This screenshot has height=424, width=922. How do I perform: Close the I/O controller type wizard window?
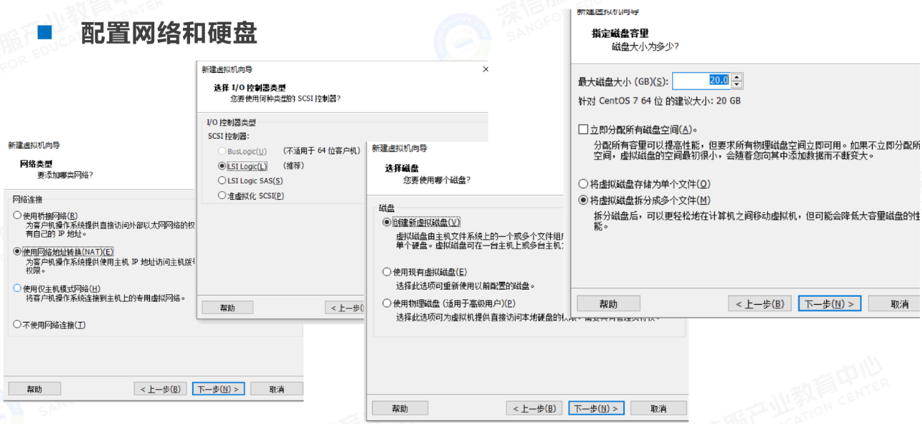(486, 69)
